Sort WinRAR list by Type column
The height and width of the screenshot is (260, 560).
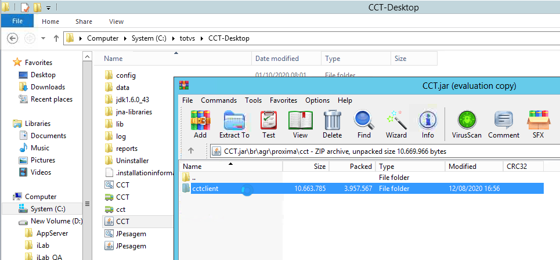coord(410,167)
